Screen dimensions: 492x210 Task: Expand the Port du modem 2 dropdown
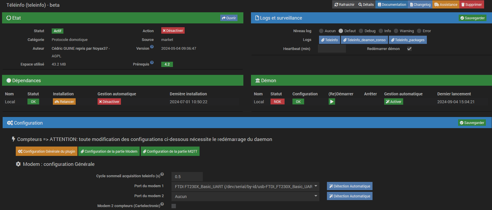(245, 197)
